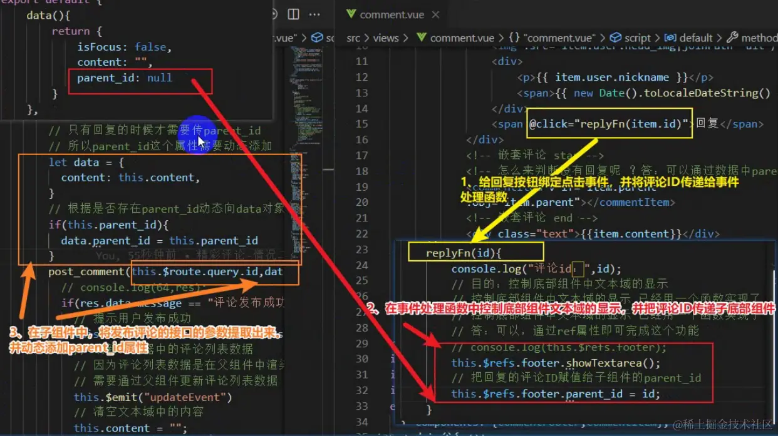This screenshot has height=436, width=778.
Task: Open the script breadcrumb segment
Action: pos(637,38)
